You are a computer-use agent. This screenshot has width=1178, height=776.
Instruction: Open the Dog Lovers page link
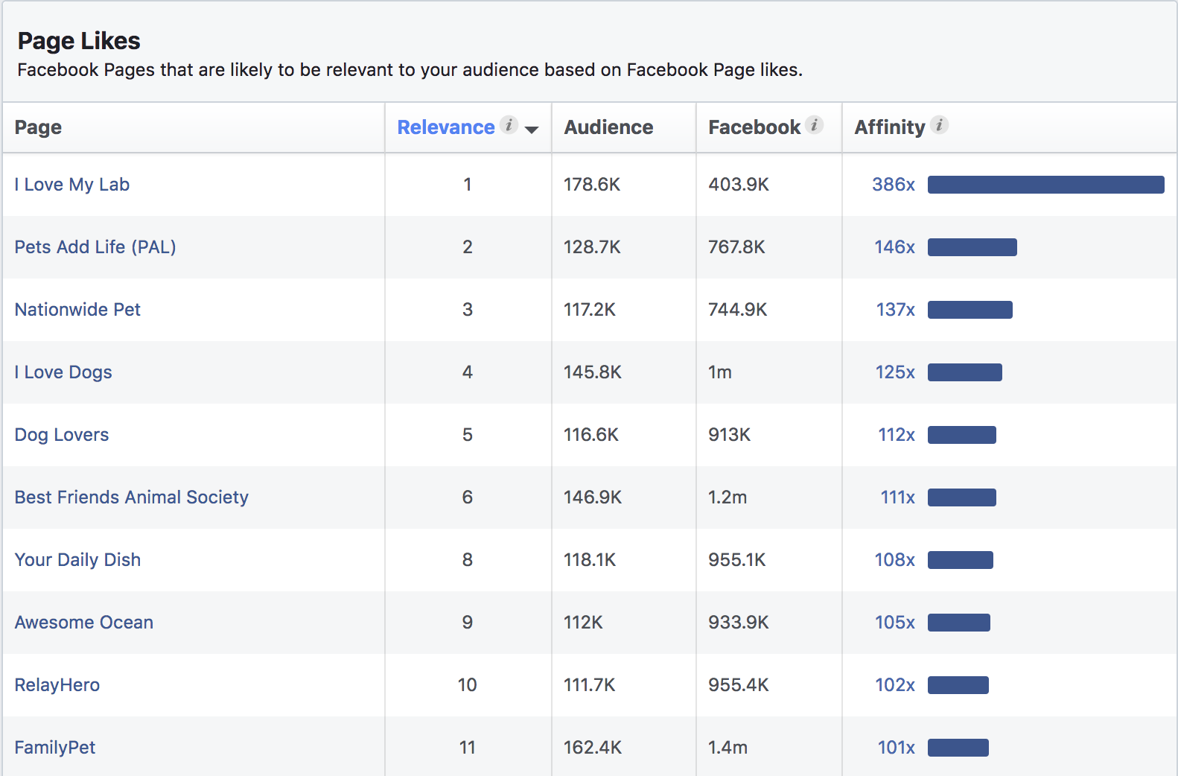(x=62, y=435)
